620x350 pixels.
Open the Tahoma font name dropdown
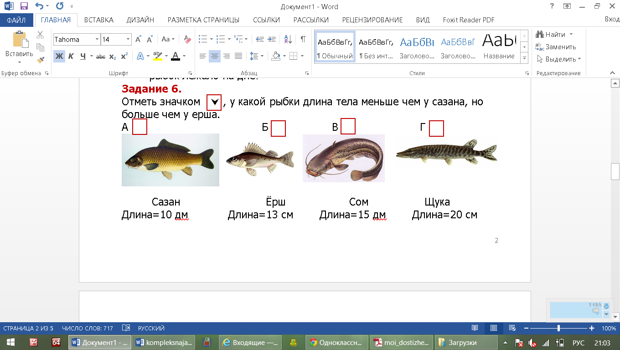tap(97, 40)
